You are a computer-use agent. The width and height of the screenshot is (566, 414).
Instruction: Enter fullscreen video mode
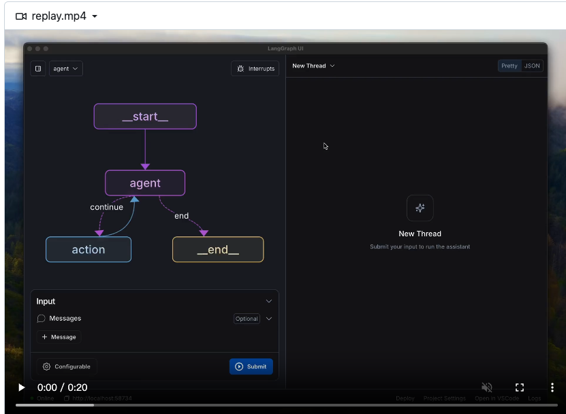pos(520,387)
